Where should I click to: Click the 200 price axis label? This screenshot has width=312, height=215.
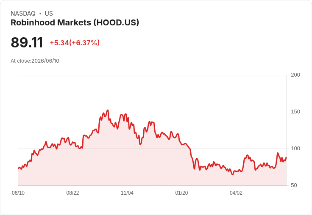pyautogui.click(x=295, y=75)
